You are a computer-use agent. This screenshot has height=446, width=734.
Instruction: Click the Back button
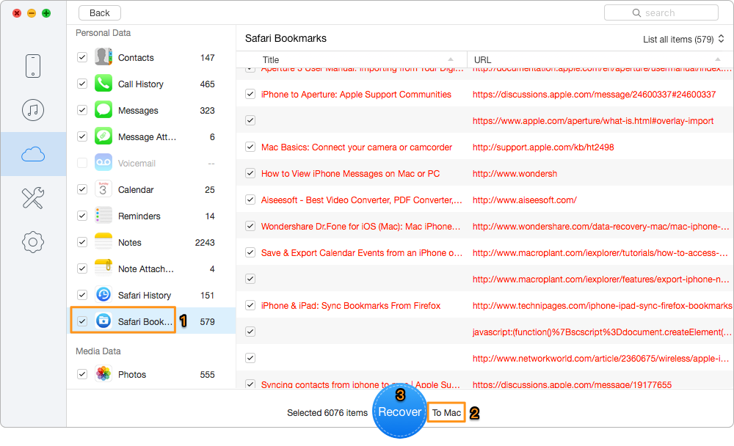[x=100, y=13]
